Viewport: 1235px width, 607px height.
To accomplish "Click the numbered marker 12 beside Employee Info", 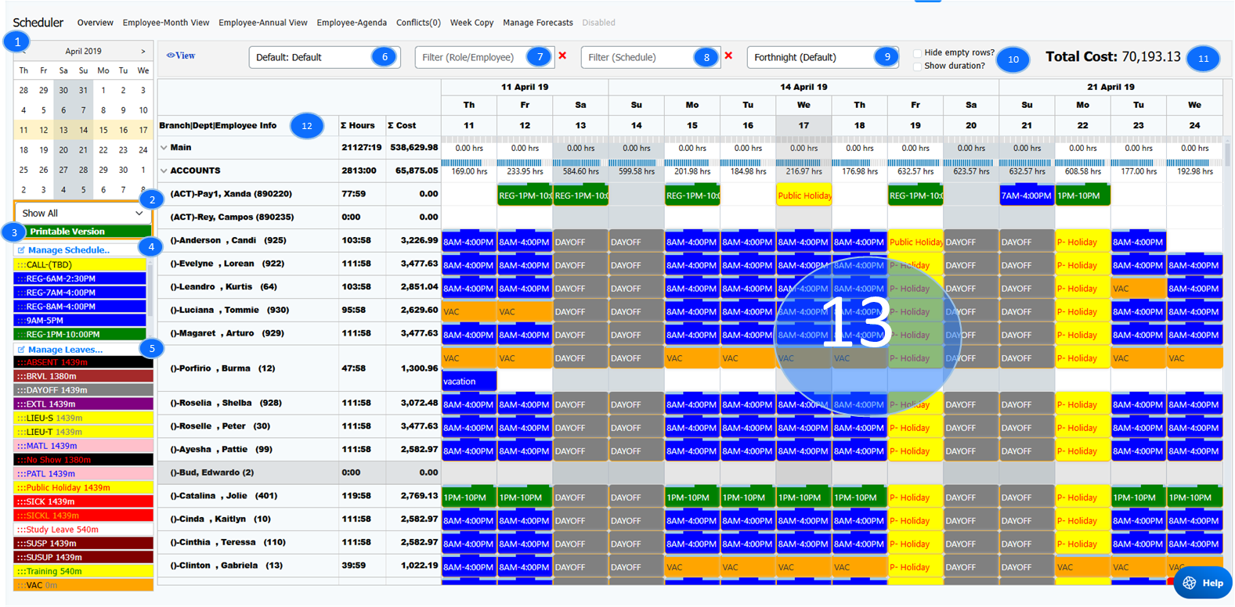I will coord(307,126).
